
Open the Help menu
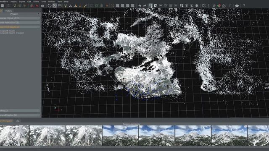(66, 1)
